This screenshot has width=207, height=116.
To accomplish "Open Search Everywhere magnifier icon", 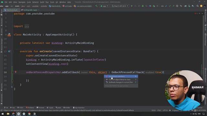I will pyautogui.click(x=198, y=6).
